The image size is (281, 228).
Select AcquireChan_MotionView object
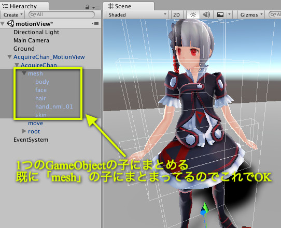[49, 57]
